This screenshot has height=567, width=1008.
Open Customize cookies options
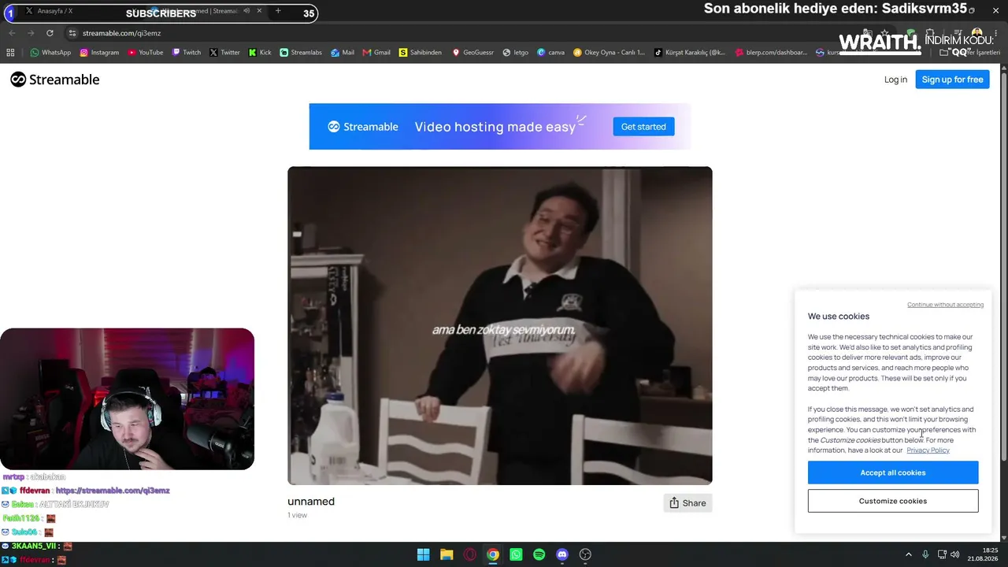(893, 501)
